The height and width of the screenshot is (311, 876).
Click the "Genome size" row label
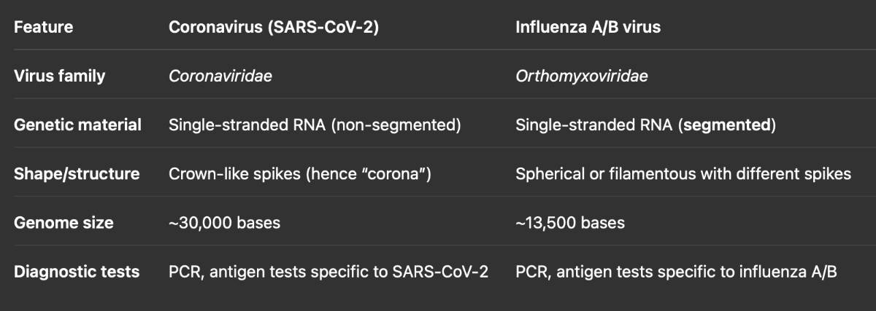tap(64, 223)
